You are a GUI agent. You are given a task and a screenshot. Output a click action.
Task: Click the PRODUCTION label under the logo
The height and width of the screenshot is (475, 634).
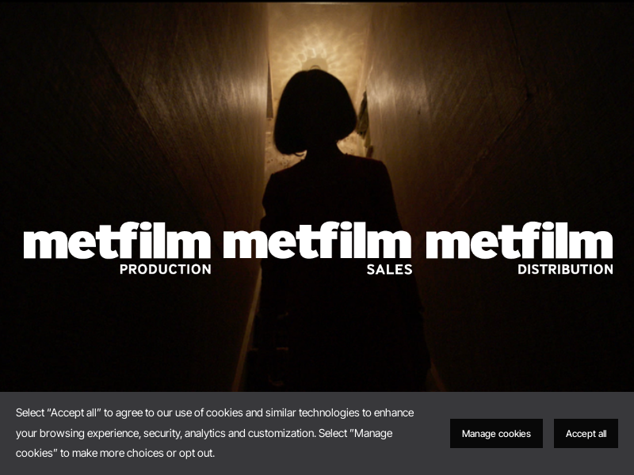[166, 269]
